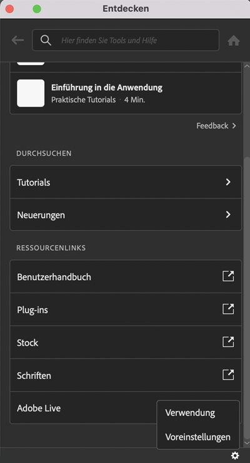Screen dimensions: 250x463
Task: Open the Benutzerhandbuch resource link
Action: click(126, 277)
